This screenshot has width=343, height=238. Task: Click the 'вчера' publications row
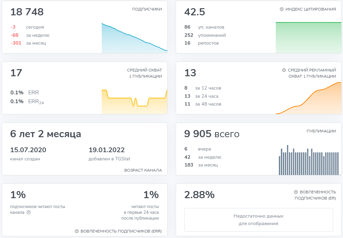pos(198,149)
